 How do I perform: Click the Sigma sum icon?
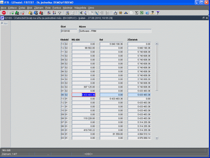click(x=136, y=13)
